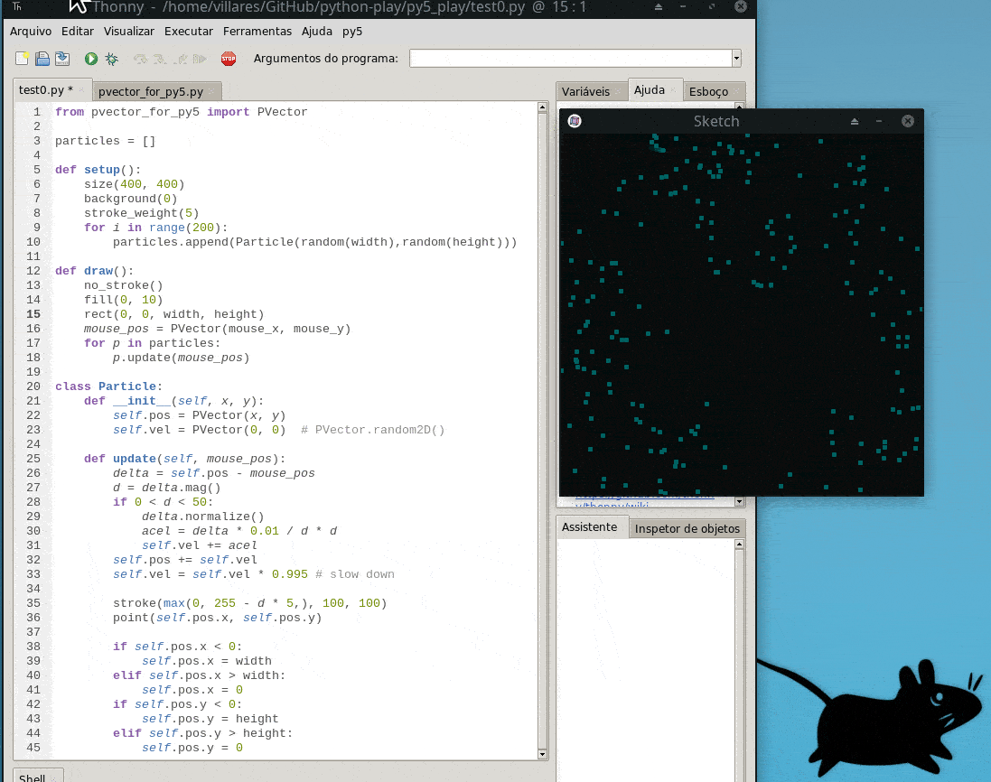991x782 pixels.
Task: Open the Ferramentas menu
Action: pyautogui.click(x=257, y=31)
